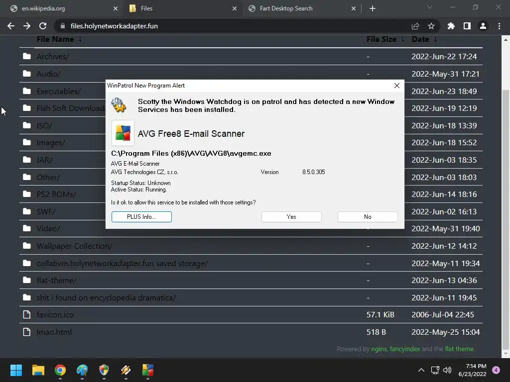Bookmark this page with the star
This screenshot has width=510, height=382.
(x=431, y=26)
